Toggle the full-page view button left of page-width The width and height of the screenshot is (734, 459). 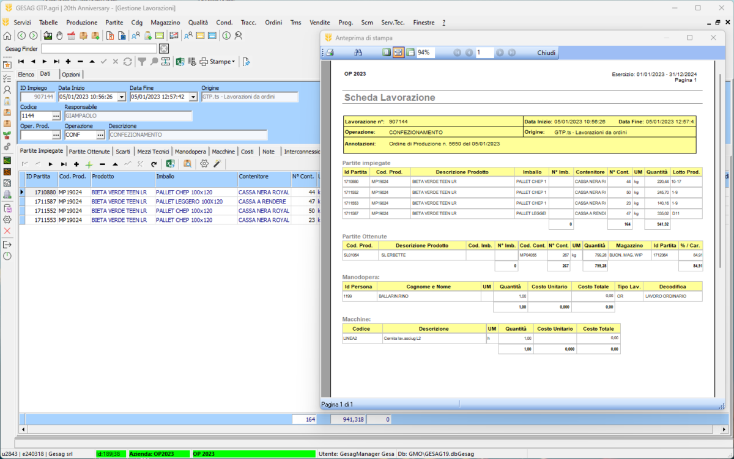coord(387,53)
